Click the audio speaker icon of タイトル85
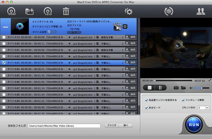Viewport: 212px width, 139px height. [69, 76]
